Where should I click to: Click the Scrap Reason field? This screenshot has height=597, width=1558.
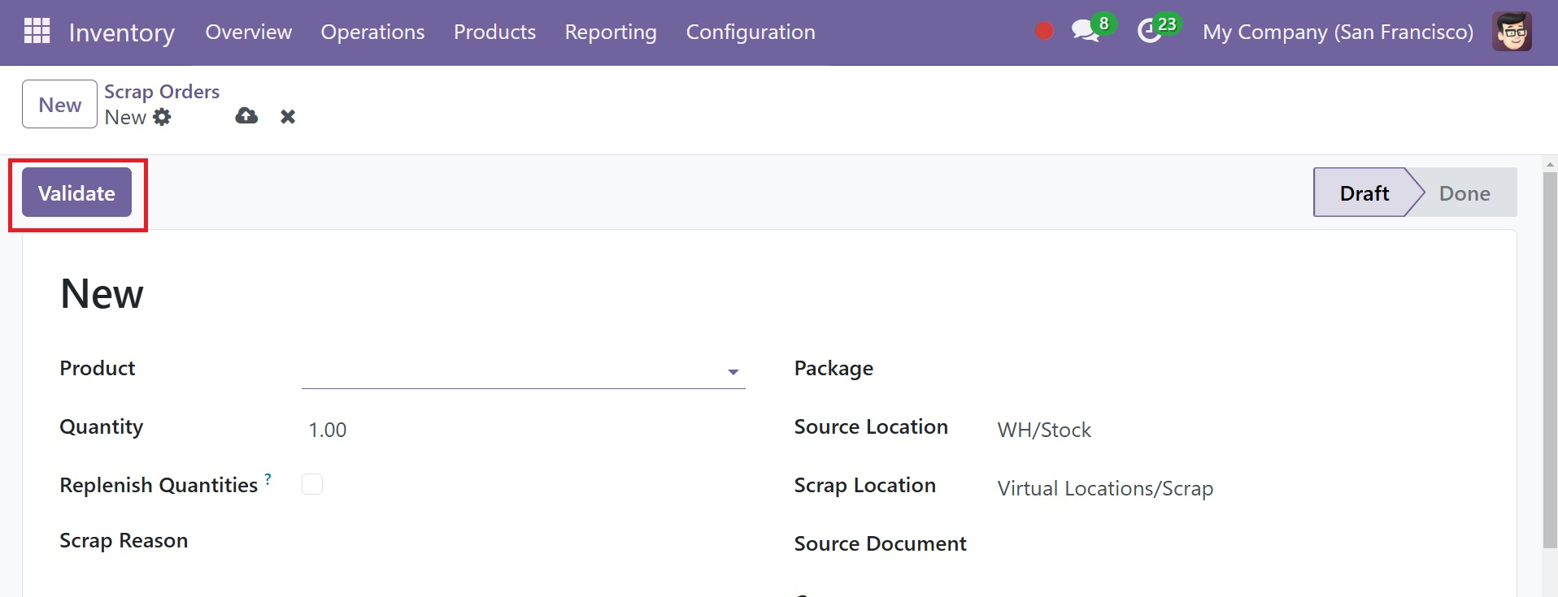coord(523,541)
